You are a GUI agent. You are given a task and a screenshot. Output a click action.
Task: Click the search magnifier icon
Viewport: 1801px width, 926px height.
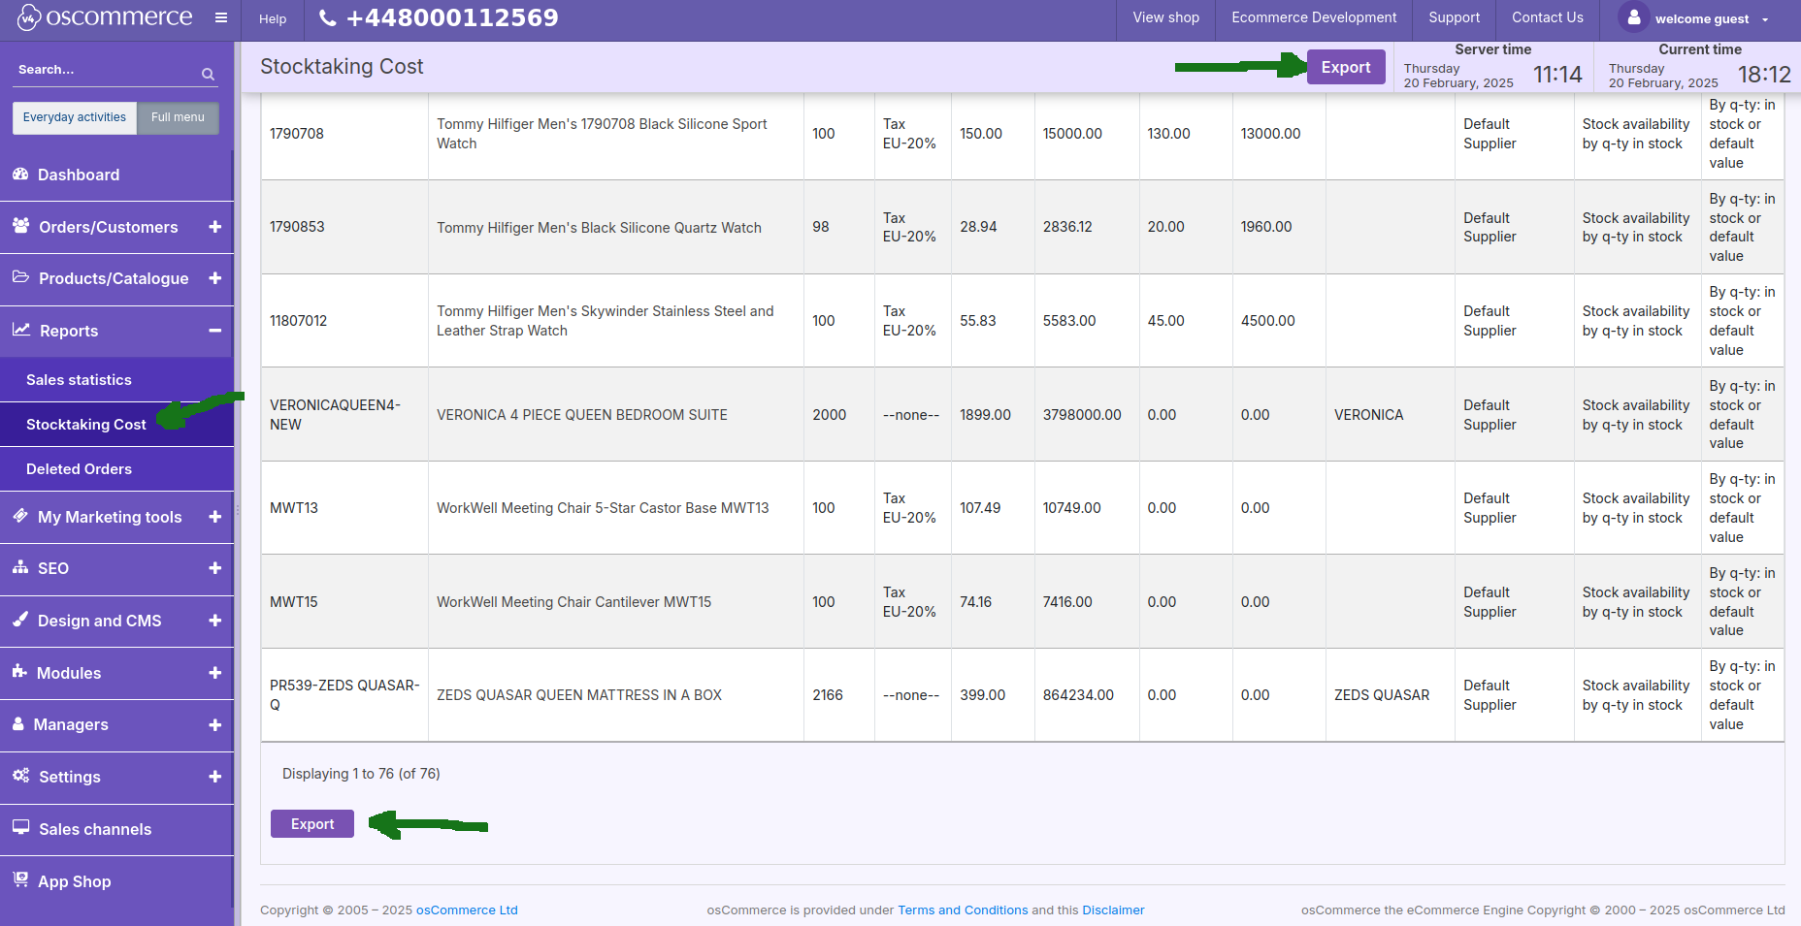208,74
